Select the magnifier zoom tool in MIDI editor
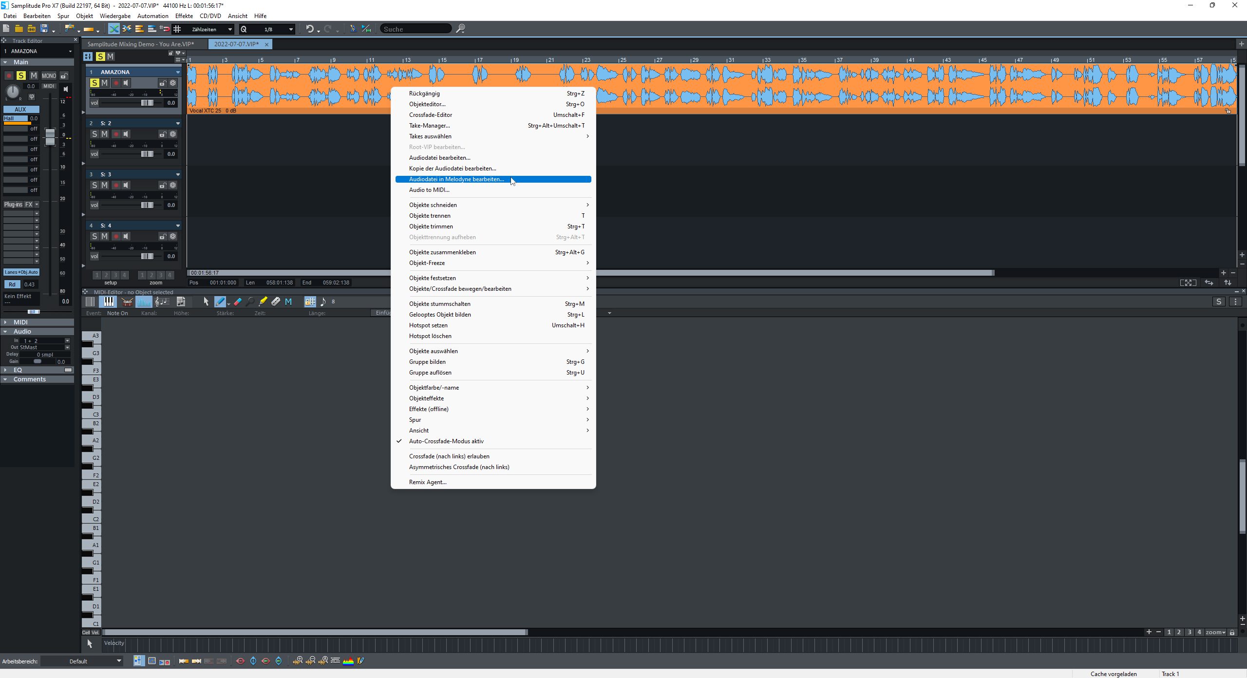The height and width of the screenshot is (678, 1247). click(x=250, y=302)
